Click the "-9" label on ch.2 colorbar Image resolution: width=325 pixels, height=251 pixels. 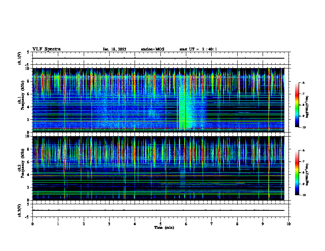(x=303, y=184)
